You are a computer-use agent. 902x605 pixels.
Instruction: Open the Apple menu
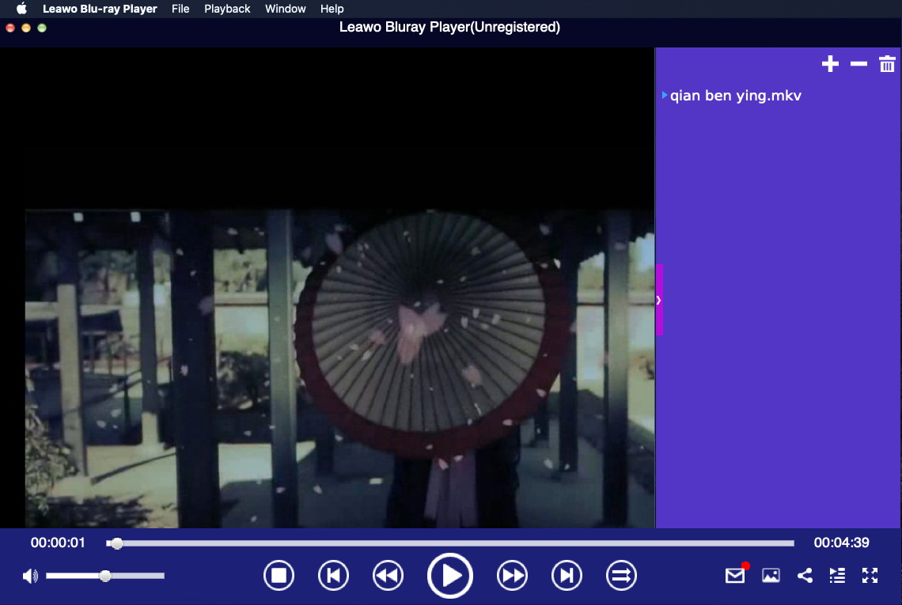coord(22,8)
